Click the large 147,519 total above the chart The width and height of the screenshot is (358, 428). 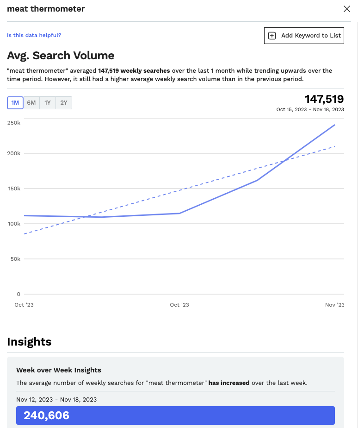click(x=324, y=99)
